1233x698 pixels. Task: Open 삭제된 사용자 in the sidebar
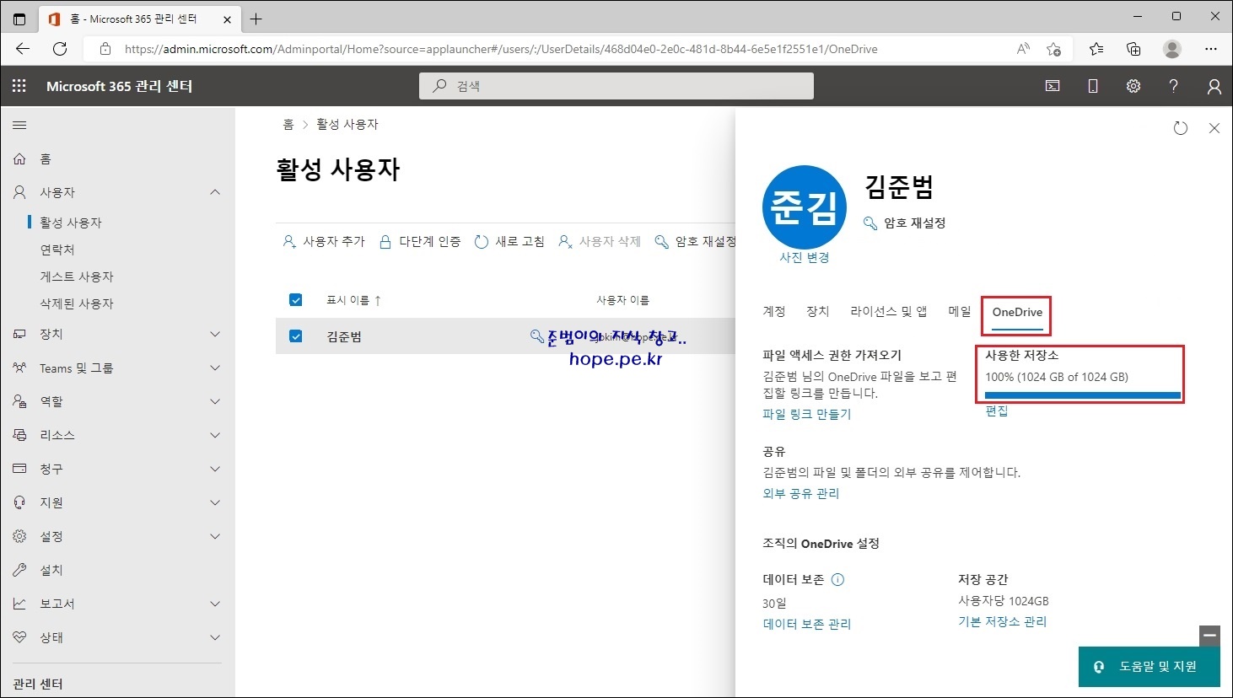point(77,303)
